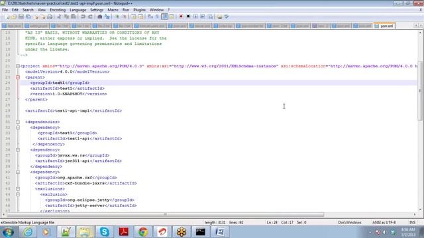Screen dimensions: 424x238
Task: Click the Print toolbar icon
Action: pyautogui.click(x=50, y=17)
